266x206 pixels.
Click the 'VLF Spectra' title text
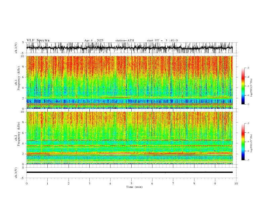(x=38, y=40)
